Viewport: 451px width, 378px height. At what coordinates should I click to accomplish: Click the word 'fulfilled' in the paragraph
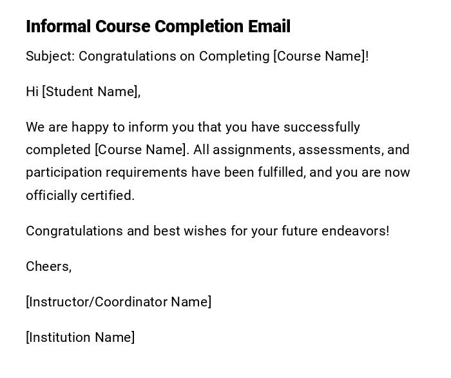(x=282, y=172)
